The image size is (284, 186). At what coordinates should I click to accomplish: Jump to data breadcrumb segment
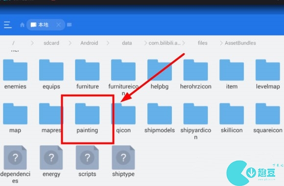coord(127,43)
